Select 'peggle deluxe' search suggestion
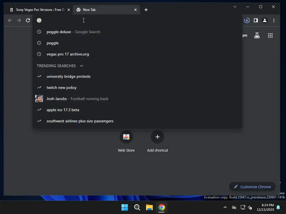The image size is (286, 214). coord(137,32)
